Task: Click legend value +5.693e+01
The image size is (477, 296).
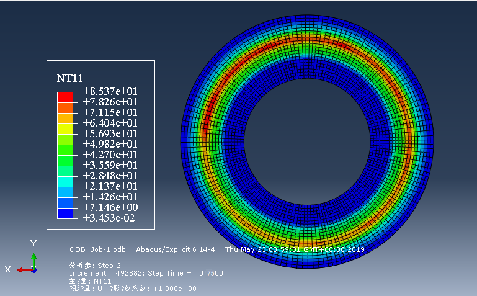Action: pyautogui.click(x=110, y=133)
